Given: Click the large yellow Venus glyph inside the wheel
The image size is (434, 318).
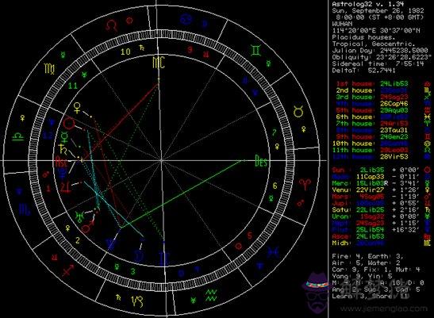Looking at the screenshot, I should point(77,108).
